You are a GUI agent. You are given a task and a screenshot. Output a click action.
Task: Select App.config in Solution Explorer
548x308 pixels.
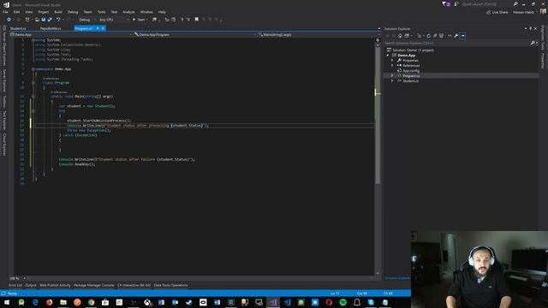tap(411, 70)
